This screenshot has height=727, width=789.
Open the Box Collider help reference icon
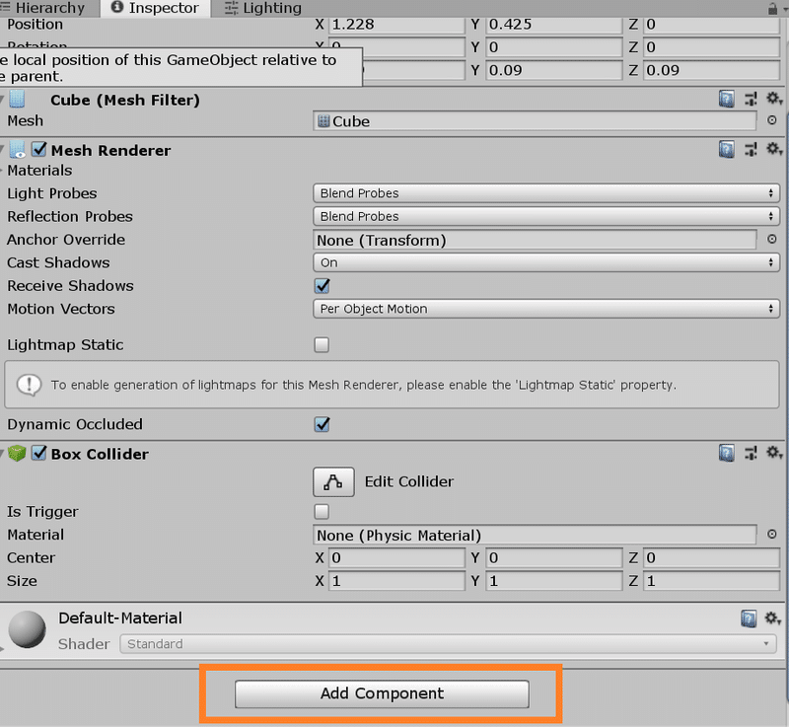pos(726,454)
